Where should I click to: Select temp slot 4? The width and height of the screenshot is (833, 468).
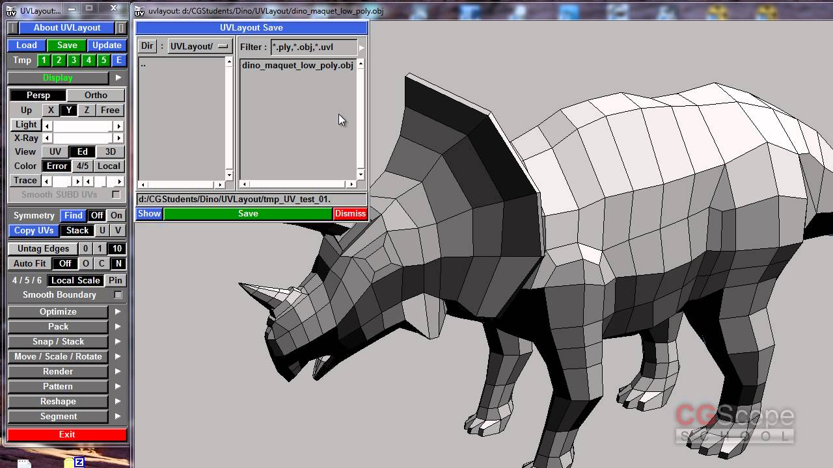[x=89, y=60]
